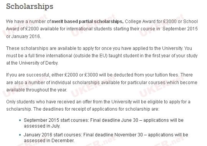The image size is (207, 146).
Task: Click the 'September 2015' text in first paragraph
Action: 180,29
